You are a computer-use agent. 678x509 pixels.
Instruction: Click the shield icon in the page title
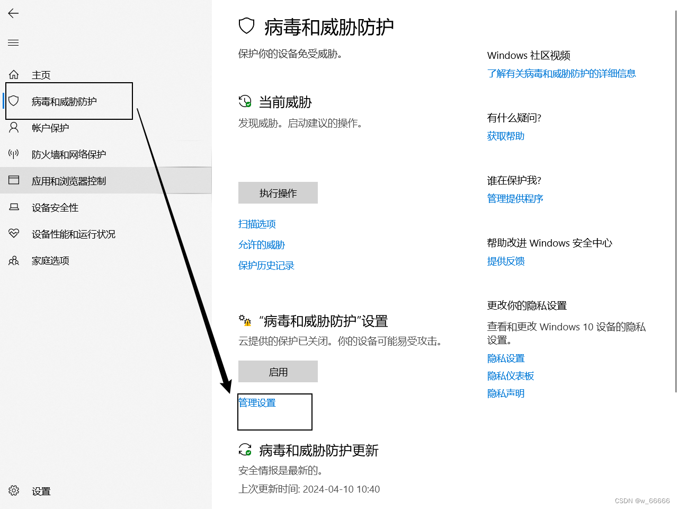(247, 25)
